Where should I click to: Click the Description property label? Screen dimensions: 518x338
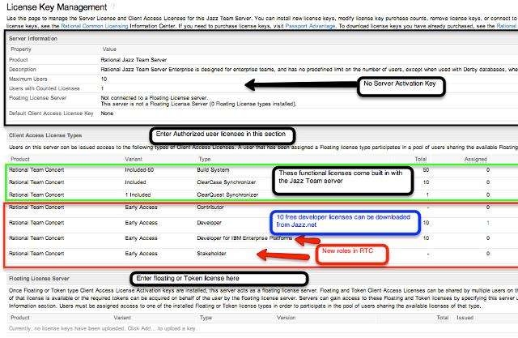click(x=23, y=70)
